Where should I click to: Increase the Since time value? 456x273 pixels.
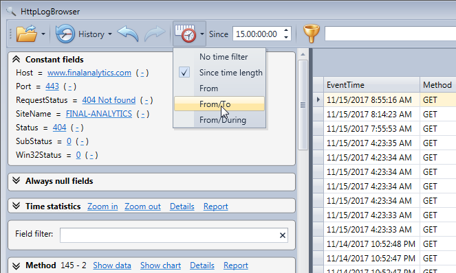click(286, 30)
